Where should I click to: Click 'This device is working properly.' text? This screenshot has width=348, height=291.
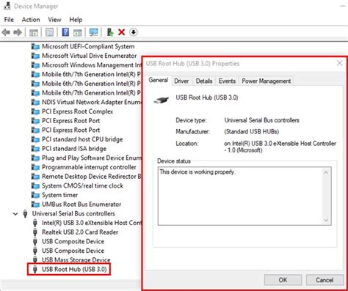197,172
